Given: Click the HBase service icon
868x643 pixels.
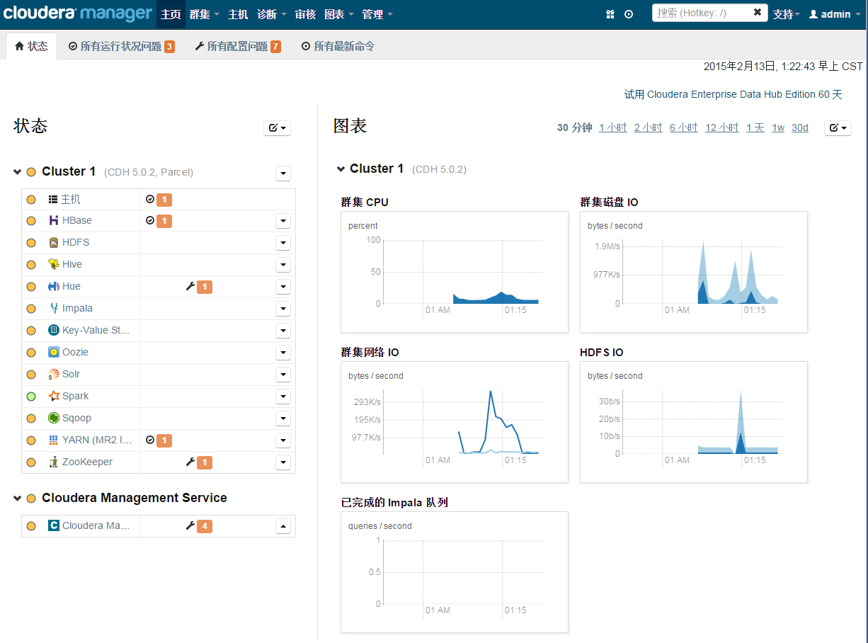Looking at the screenshot, I should click(53, 221).
